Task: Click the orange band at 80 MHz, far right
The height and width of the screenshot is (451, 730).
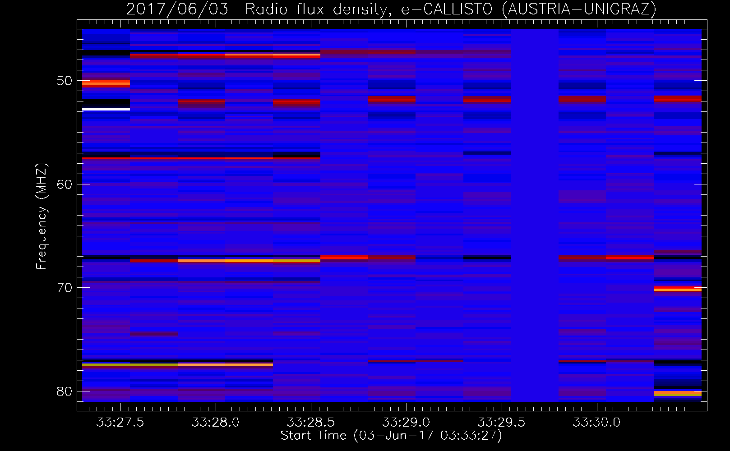Action: click(x=678, y=393)
